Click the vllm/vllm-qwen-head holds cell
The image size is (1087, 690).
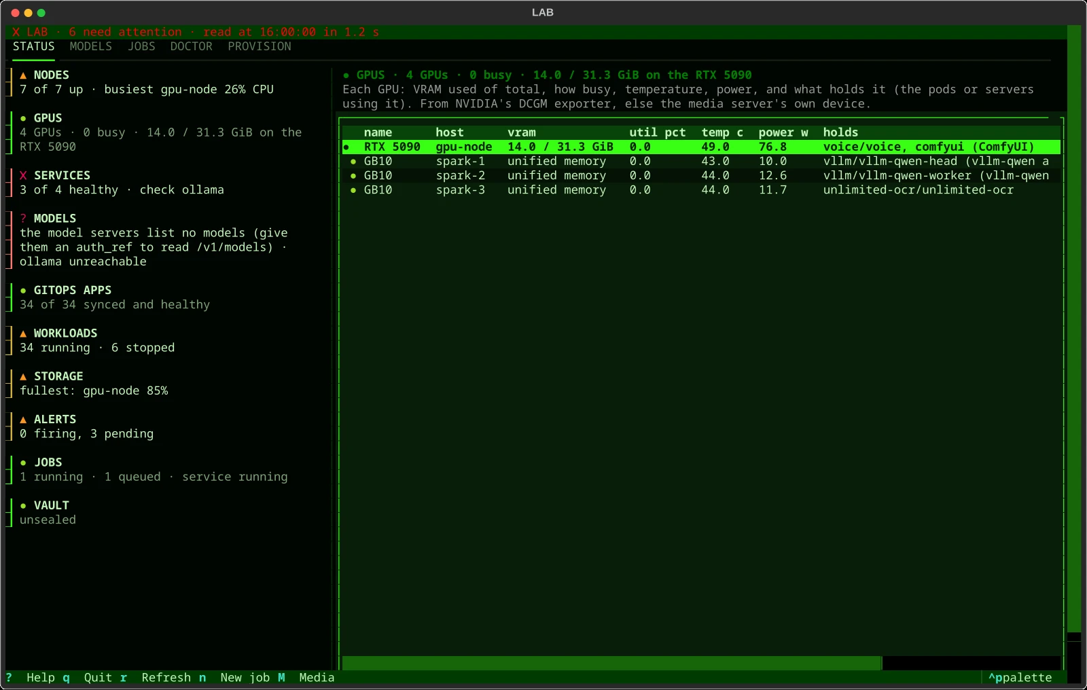(x=936, y=162)
